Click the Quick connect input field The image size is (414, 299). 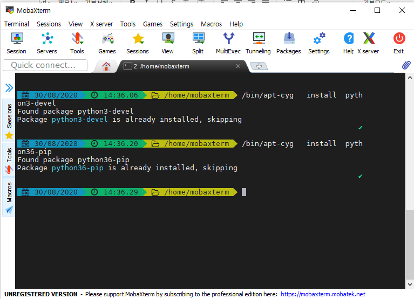tap(45, 65)
